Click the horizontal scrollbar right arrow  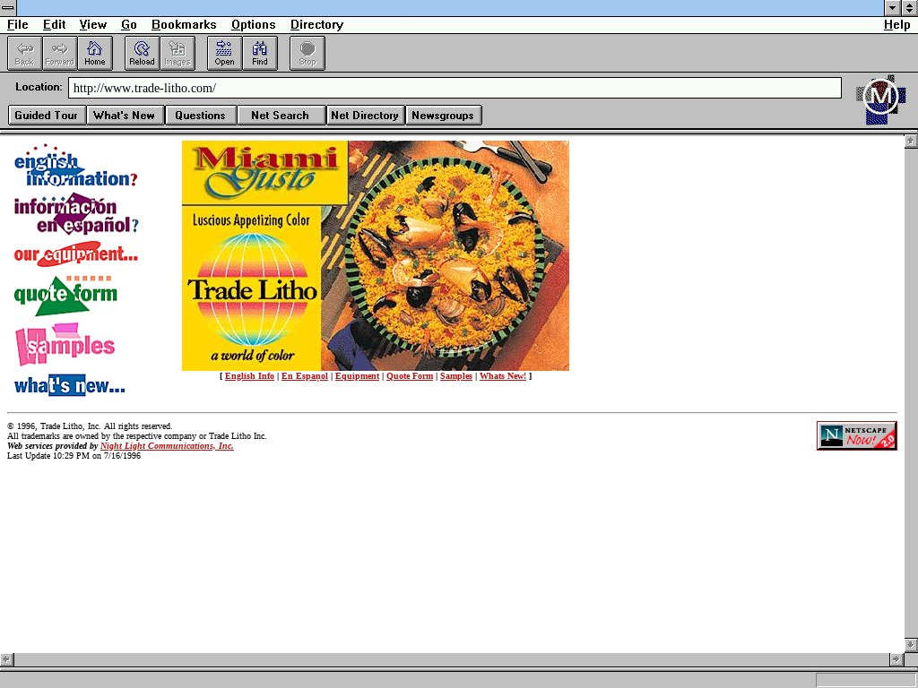click(x=895, y=659)
